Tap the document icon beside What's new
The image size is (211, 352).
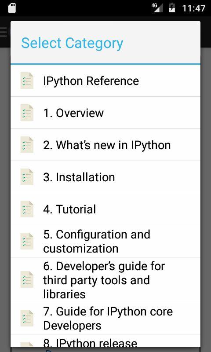27,145
